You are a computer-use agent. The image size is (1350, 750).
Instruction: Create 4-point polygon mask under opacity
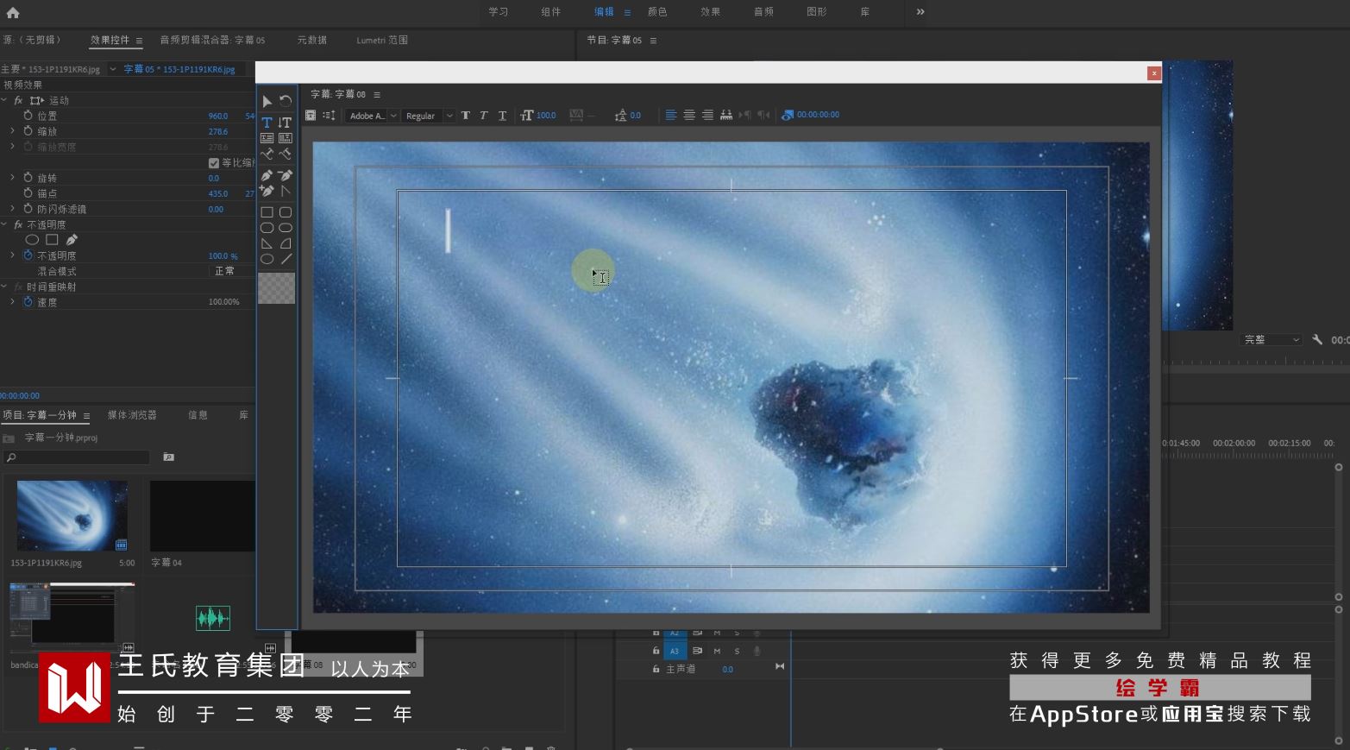[x=52, y=240]
